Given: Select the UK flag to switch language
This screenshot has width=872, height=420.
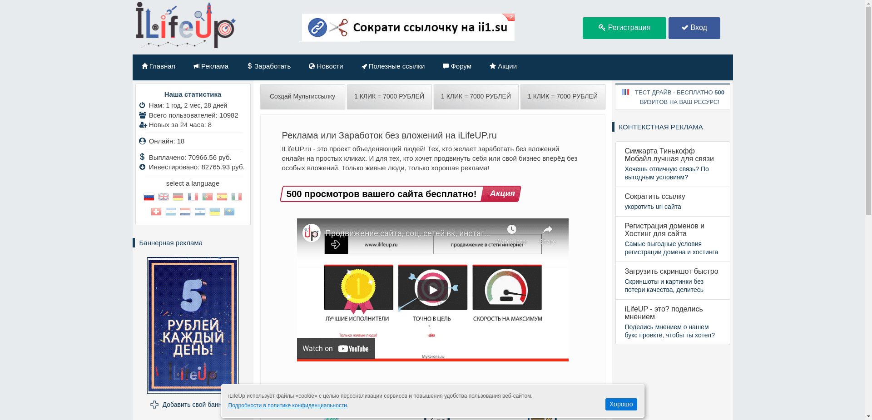Looking at the screenshot, I should [163, 197].
